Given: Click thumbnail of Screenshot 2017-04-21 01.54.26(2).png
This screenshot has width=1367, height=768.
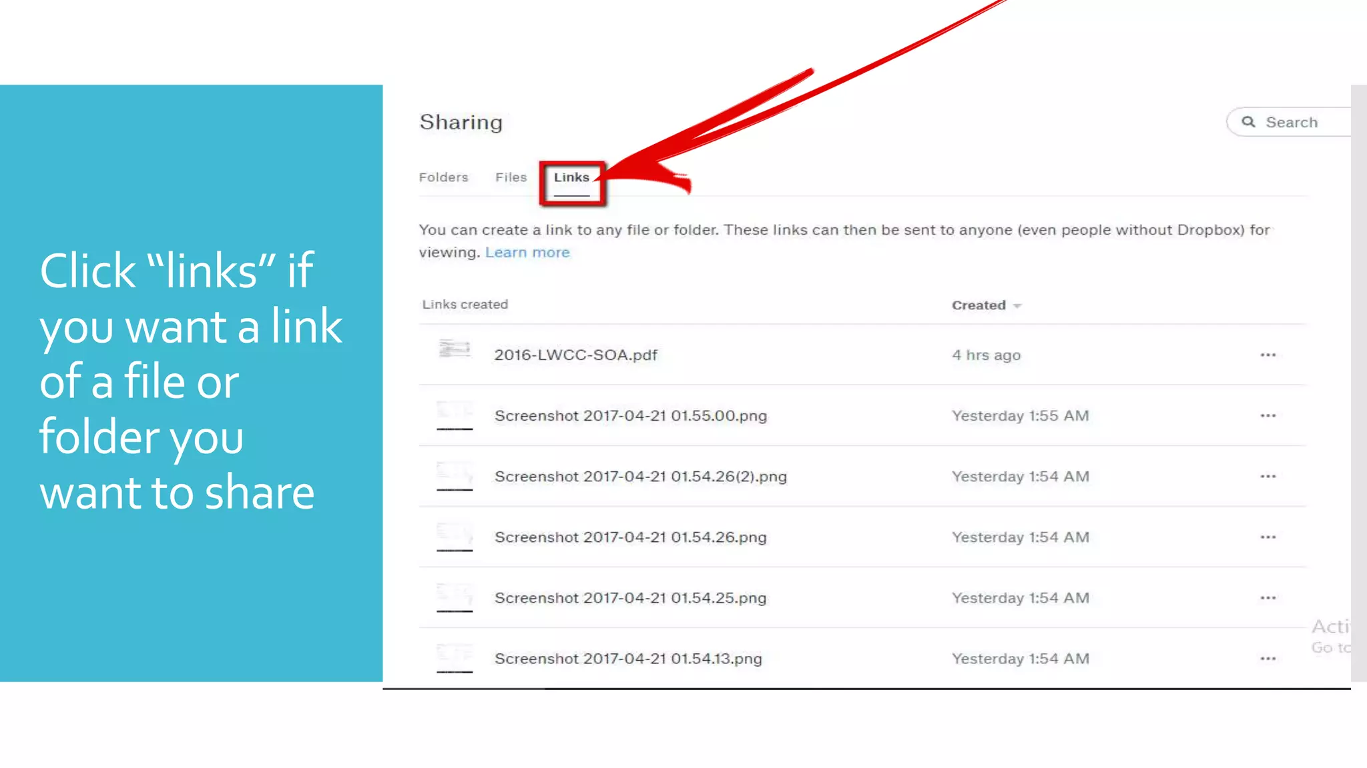Looking at the screenshot, I should tap(455, 475).
